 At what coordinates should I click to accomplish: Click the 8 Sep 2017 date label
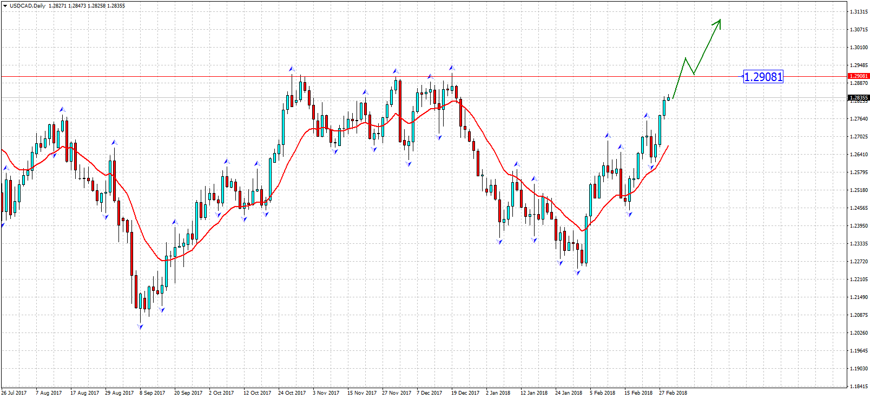[x=152, y=393]
